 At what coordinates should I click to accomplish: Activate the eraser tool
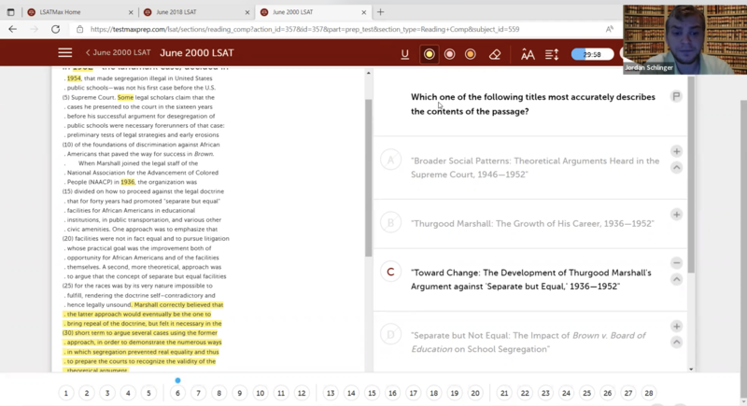point(495,54)
